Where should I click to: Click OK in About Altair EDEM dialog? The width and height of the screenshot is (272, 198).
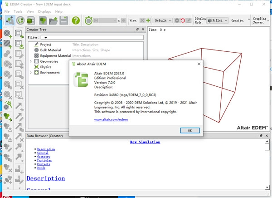click(x=190, y=130)
